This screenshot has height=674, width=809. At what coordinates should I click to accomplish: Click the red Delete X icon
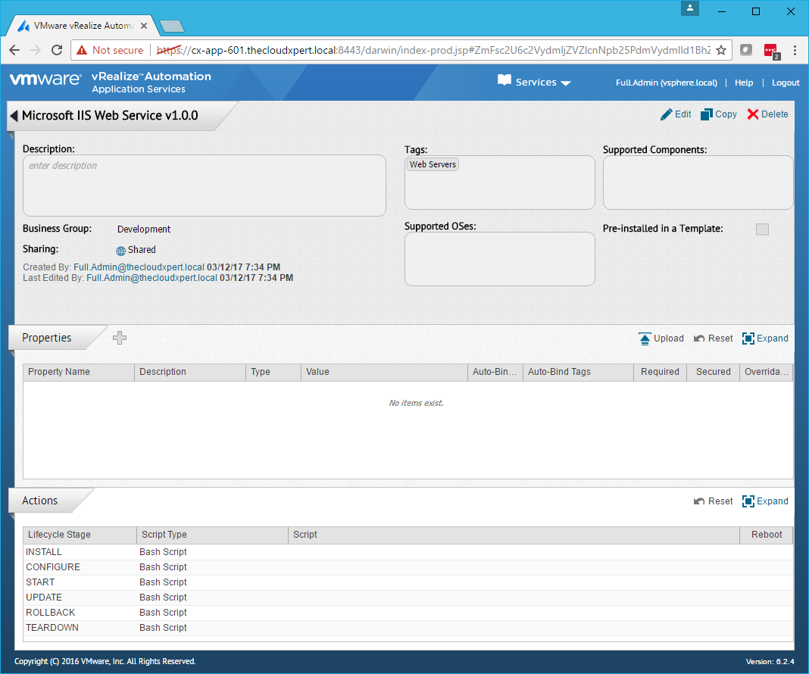coord(752,114)
